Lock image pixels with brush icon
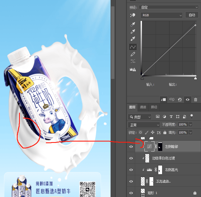Image resolution: width=201 pixels, height=197 pixels. coord(146,132)
